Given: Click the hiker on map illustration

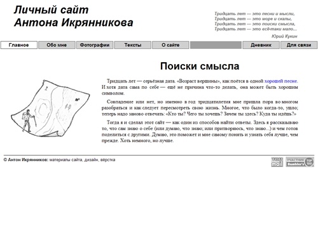Looking at the screenshot, I should pos(50,108).
